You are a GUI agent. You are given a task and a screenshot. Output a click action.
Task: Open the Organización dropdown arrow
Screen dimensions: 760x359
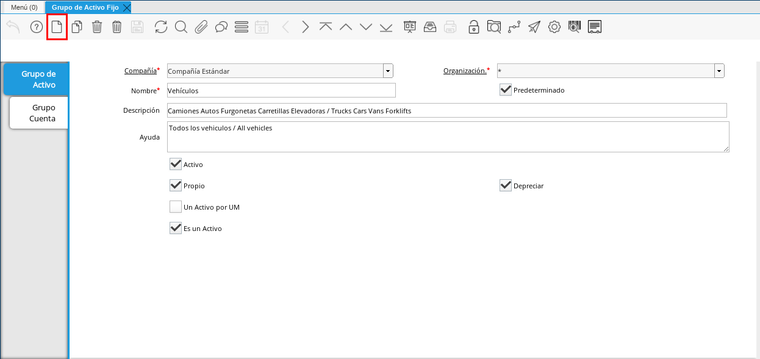pyautogui.click(x=719, y=71)
